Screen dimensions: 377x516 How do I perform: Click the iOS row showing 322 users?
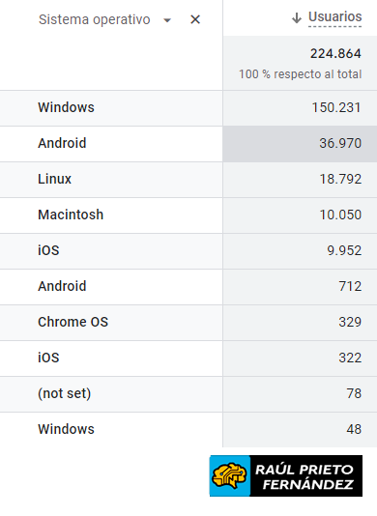pyautogui.click(x=188, y=358)
